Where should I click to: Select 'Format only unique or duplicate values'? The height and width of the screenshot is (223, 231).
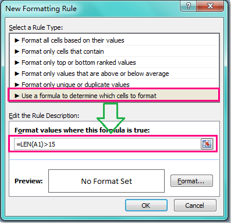click(115, 85)
